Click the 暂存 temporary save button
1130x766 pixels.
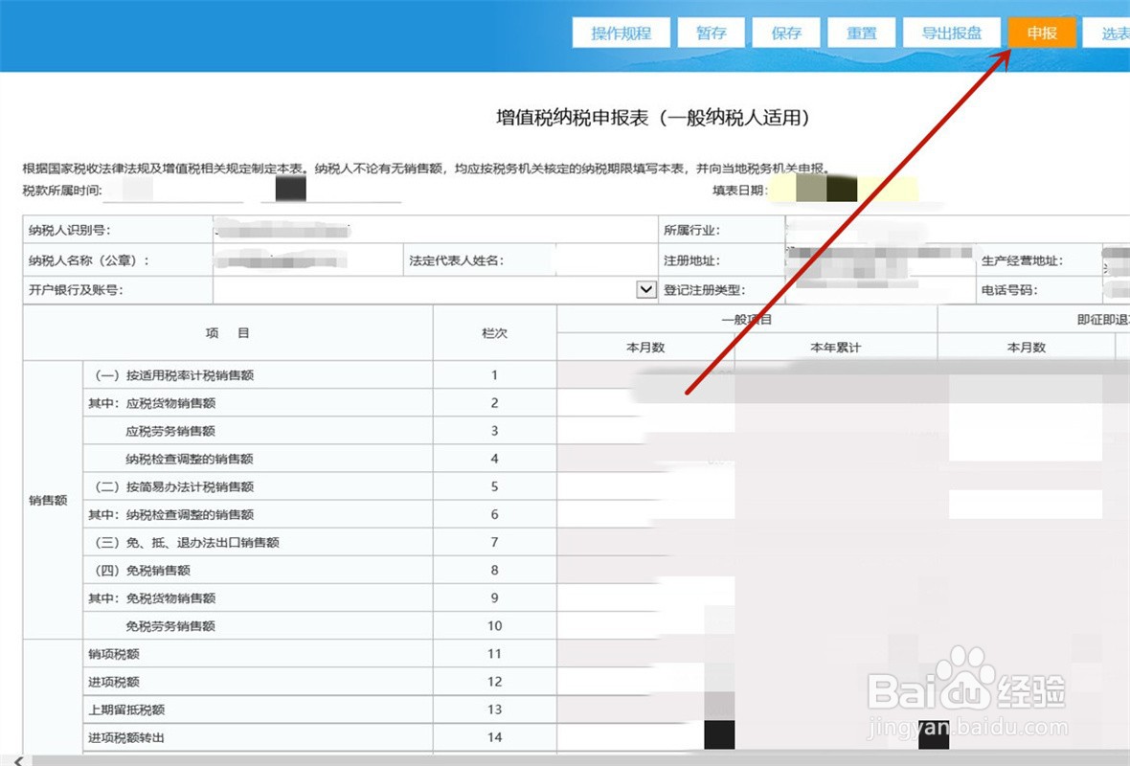point(711,32)
